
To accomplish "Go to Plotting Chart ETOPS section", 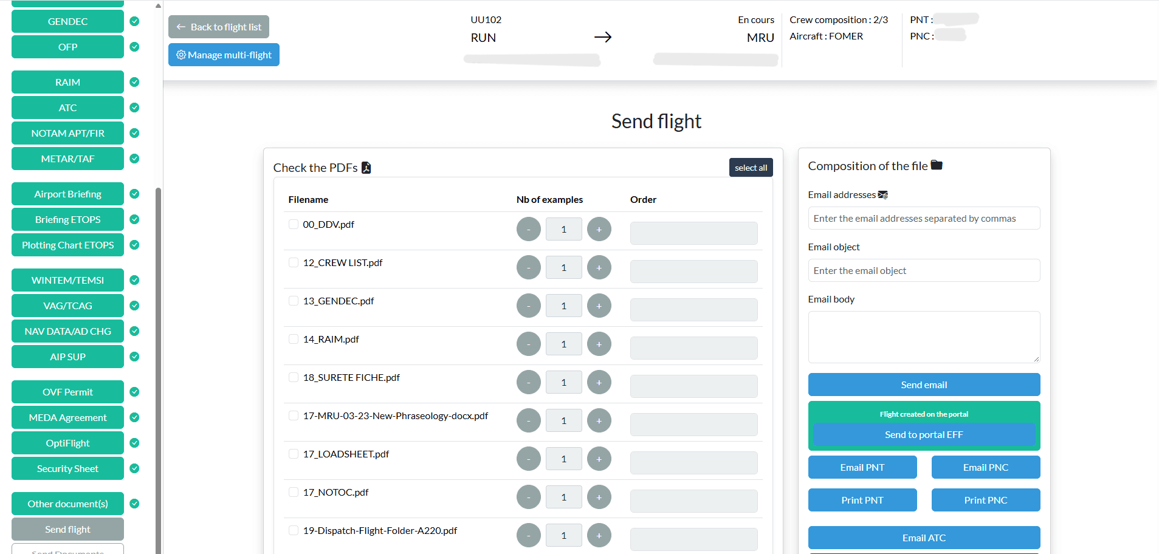I will tap(67, 245).
